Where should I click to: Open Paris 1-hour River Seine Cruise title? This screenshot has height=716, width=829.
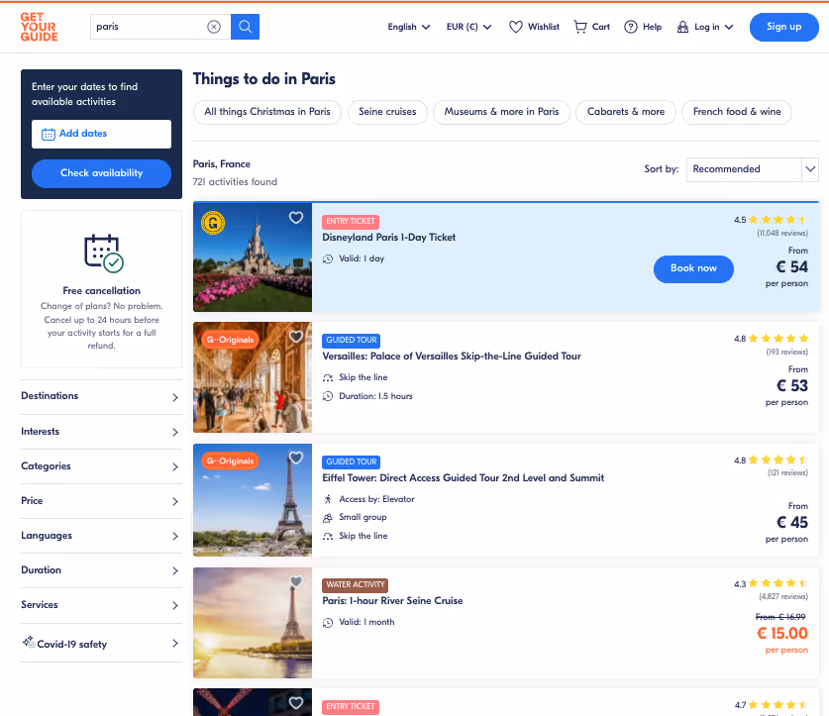pos(392,601)
